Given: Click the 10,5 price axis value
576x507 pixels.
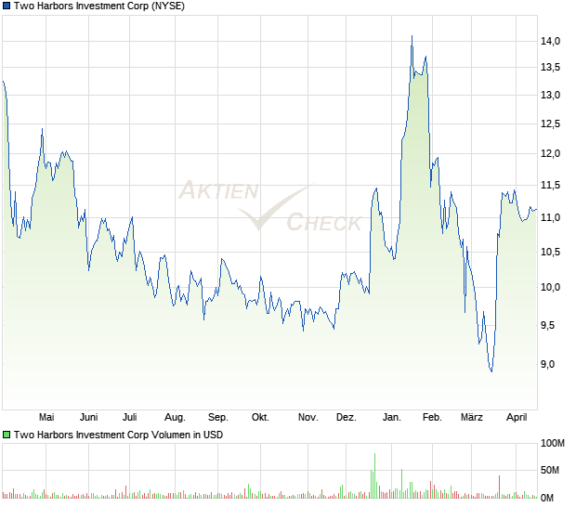Looking at the screenshot, I should [550, 252].
